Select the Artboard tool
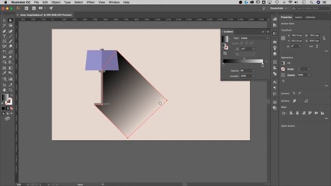This screenshot has height=186, width=331. pyautogui.click(x=4, y=85)
